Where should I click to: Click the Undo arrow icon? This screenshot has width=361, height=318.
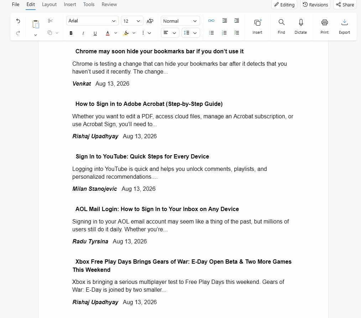[x=18, y=21]
